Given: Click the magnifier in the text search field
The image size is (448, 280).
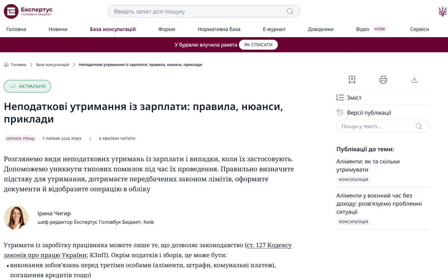Looking at the screenshot, I should pyautogui.click(x=419, y=126).
